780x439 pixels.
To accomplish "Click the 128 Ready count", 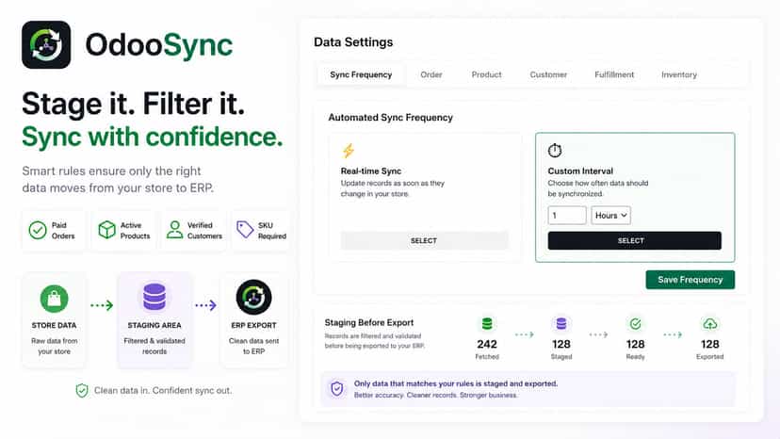I will [635, 344].
